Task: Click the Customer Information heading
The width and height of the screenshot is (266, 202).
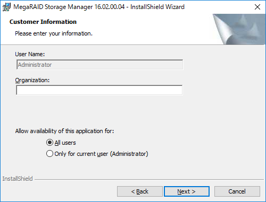Action: pos(43,22)
